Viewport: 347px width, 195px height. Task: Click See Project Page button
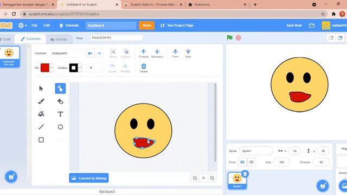[177, 25]
